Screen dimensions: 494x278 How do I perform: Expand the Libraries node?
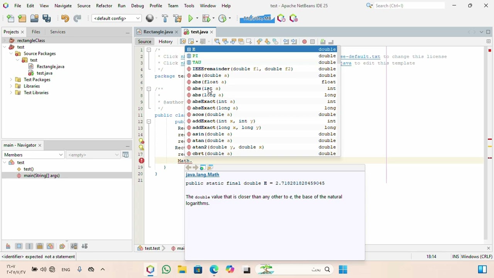point(11,86)
